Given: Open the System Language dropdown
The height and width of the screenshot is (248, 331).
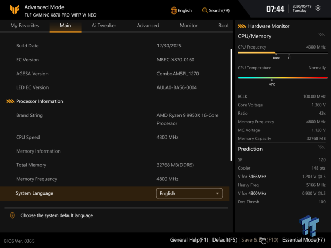Looking at the screenshot, I should pos(190,194).
